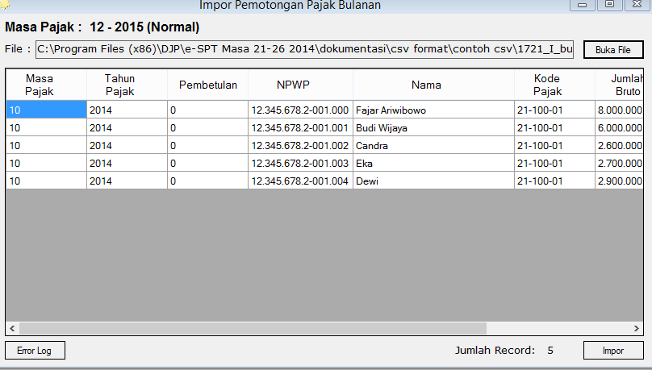Select the name cell Fajar Ariwibowo

click(433, 110)
